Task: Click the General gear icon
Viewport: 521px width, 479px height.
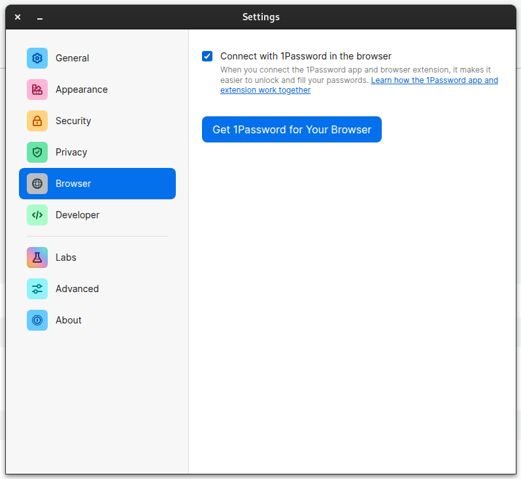Action: [37, 58]
